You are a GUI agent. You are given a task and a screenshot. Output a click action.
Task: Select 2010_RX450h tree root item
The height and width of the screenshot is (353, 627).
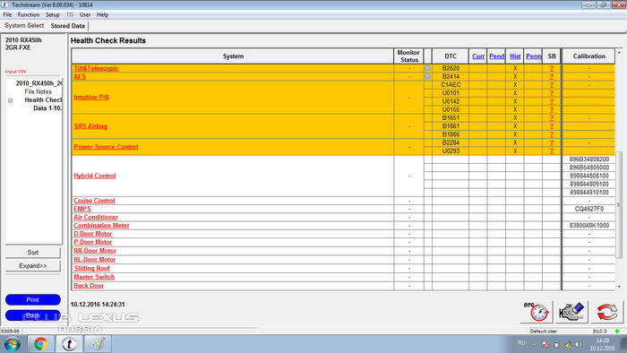[x=39, y=83]
